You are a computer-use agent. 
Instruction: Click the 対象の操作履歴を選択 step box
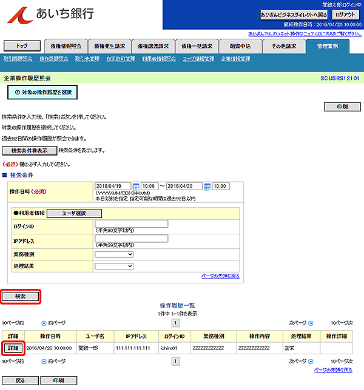[x=42, y=92]
